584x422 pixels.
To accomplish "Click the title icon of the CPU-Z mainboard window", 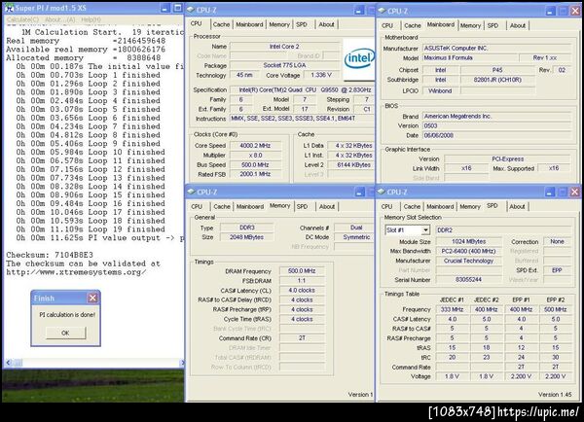I will 382,11.
